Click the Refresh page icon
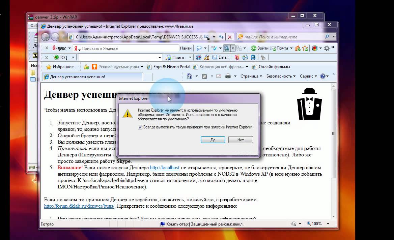Viewport: 394px width, 240px height. tap(221, 37)
